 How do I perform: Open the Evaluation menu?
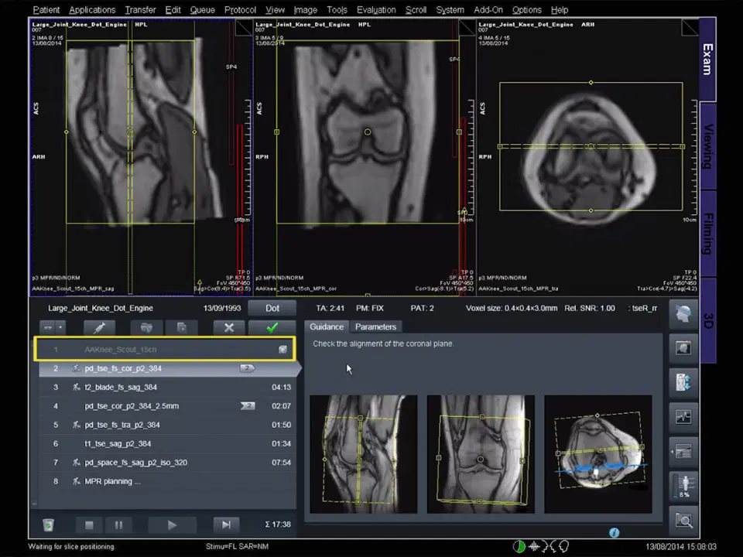tap(376, 10)
